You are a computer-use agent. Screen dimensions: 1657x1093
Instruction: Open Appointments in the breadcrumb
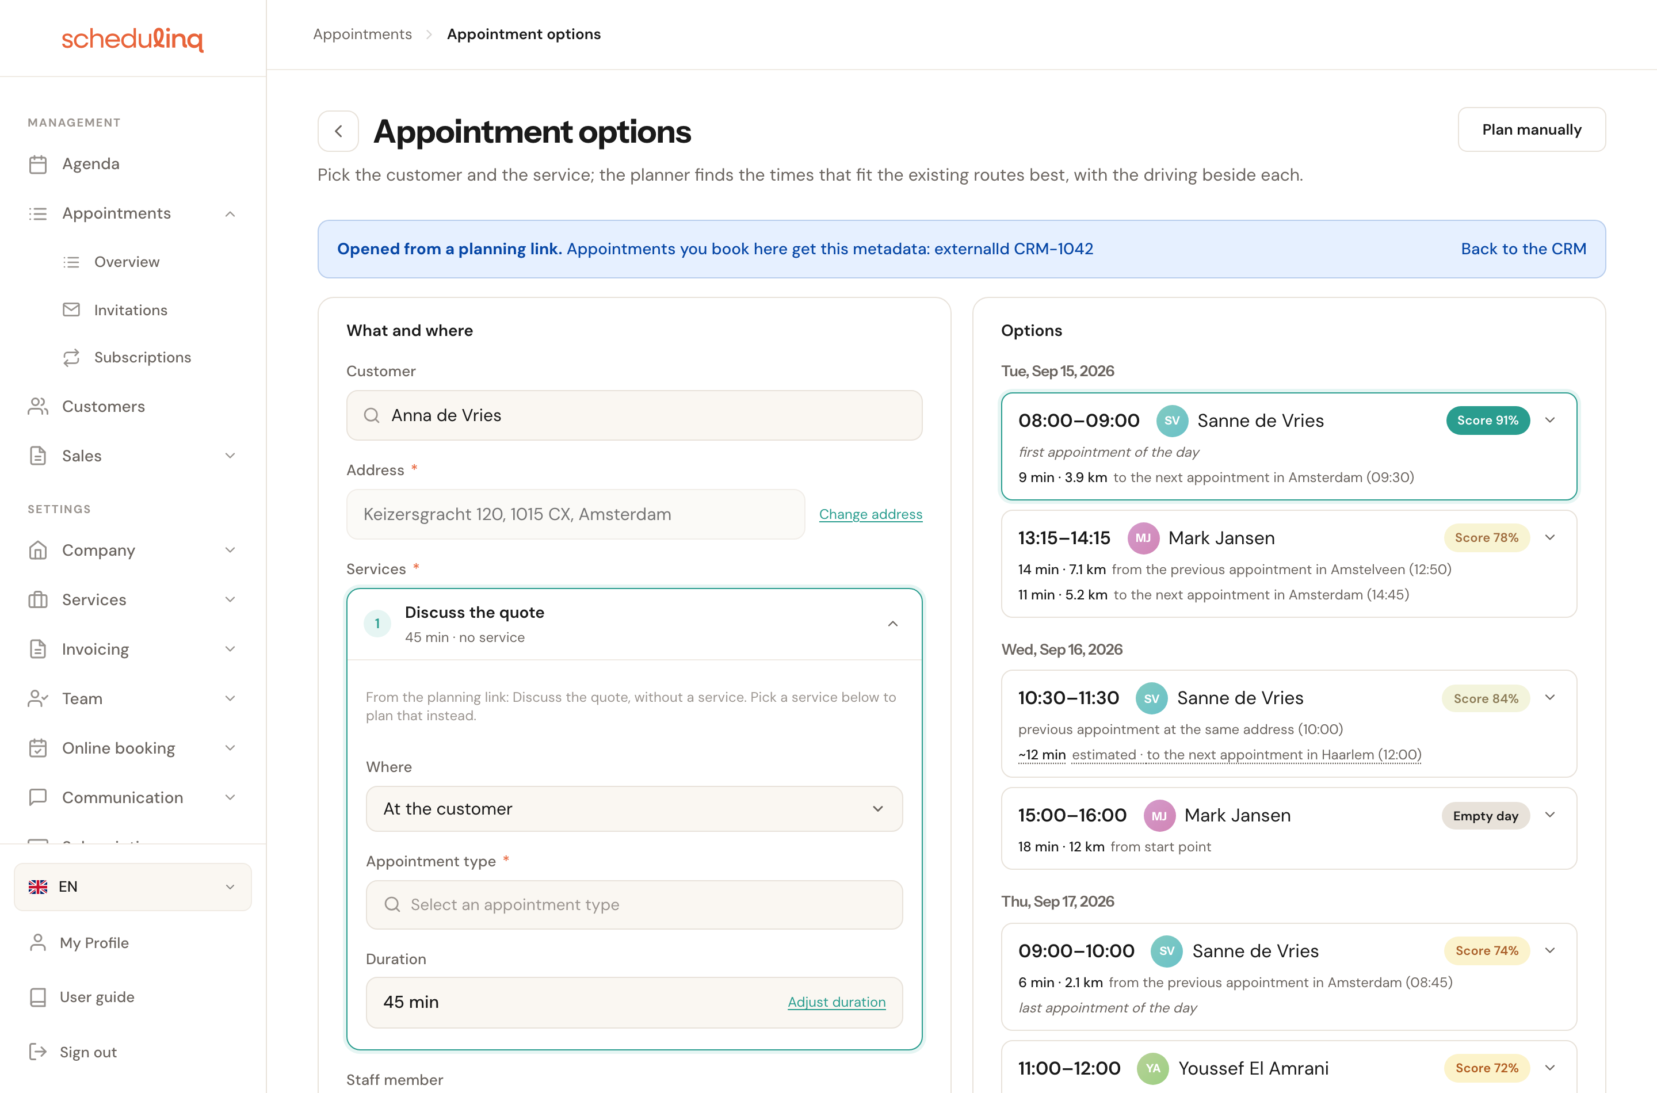362,34
